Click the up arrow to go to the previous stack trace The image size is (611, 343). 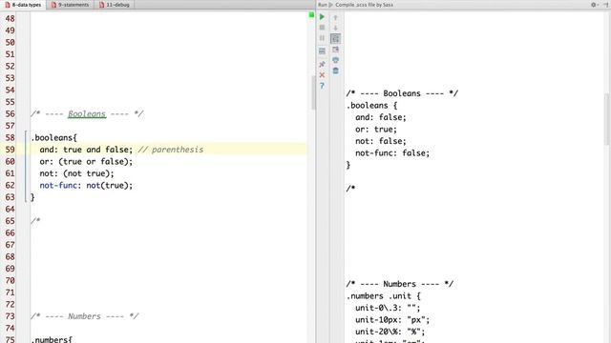point(335,17)
